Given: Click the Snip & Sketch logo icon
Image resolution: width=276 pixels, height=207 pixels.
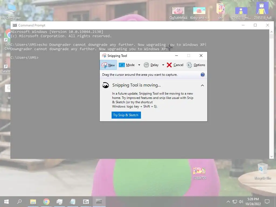Looking at the screenshot, I should click(106, 85).
